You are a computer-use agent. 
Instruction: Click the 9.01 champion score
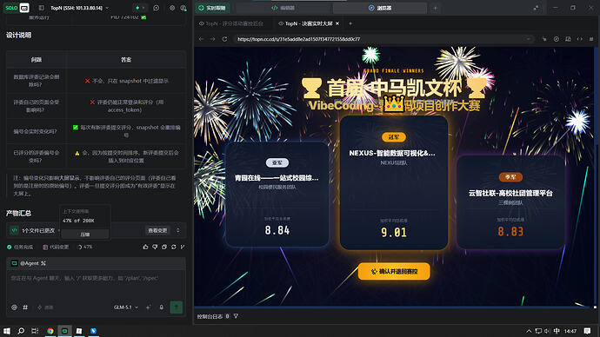(x=394, y=232)
